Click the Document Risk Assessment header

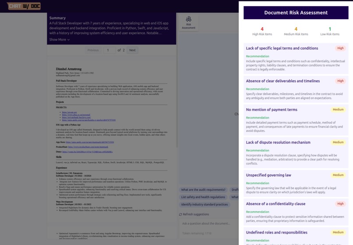click(x=296, y=13)
